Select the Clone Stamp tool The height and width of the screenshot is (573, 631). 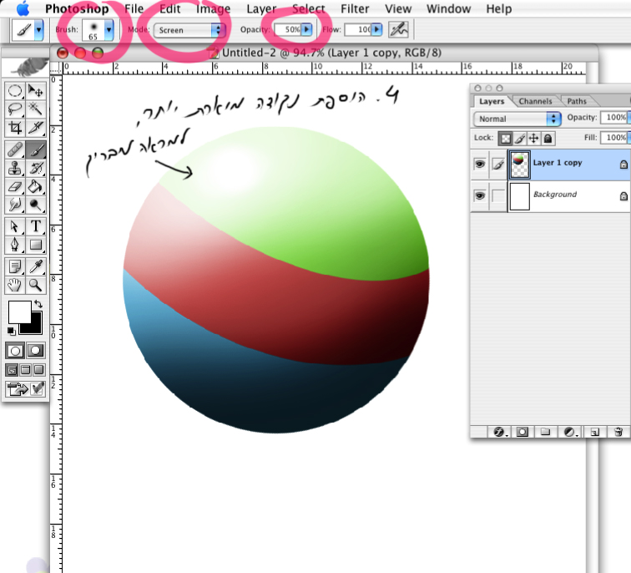click(15, 169)
